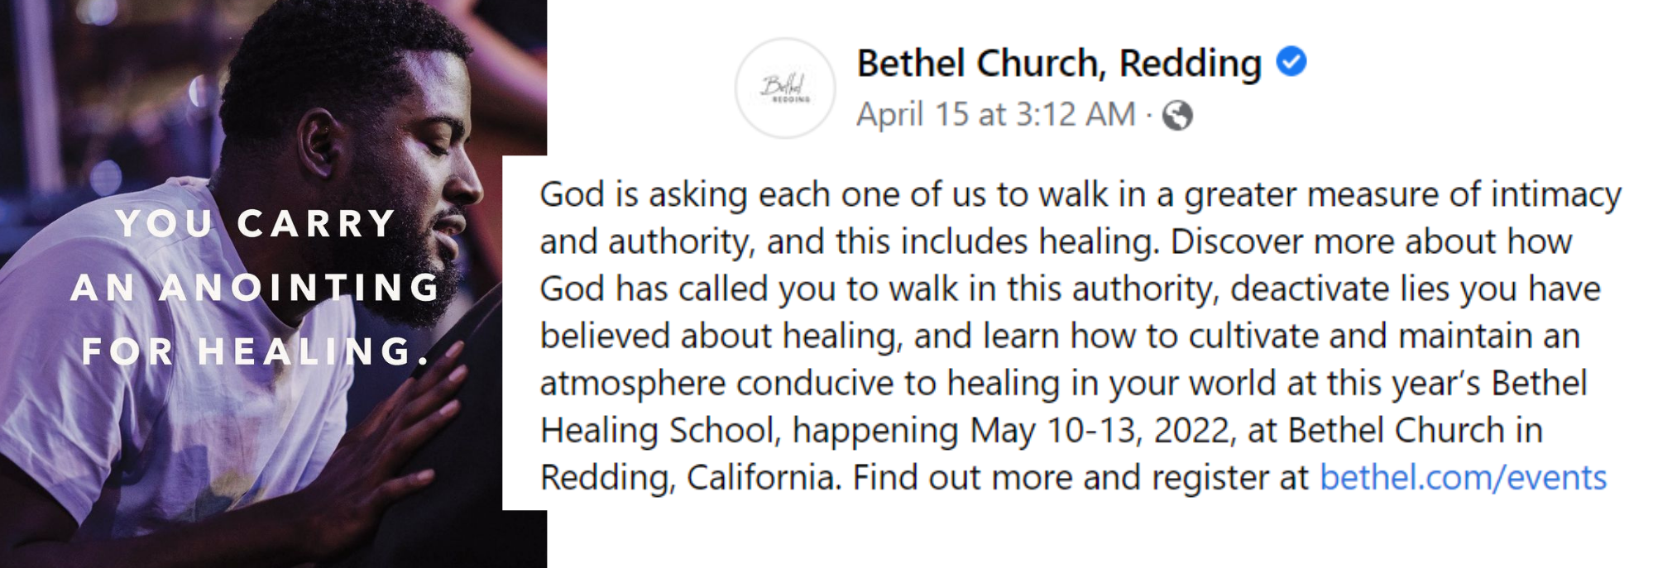Click the 'Discover more about how' phrase
Image resolution: width=1653 pixels, height=568 pixels.
pos(1371,242)
